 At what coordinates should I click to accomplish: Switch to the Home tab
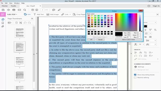5,6
